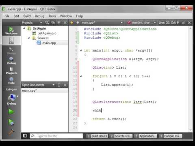The height and width of the screenshot is (146, 195).
Task: Click the QCoreApplication a(argc, argv) line
Action: coord(126,59)
